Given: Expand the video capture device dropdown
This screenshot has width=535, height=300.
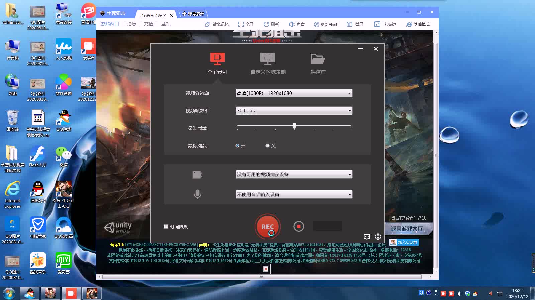Looking at the screenshot, I should click(x=294, y=174).
